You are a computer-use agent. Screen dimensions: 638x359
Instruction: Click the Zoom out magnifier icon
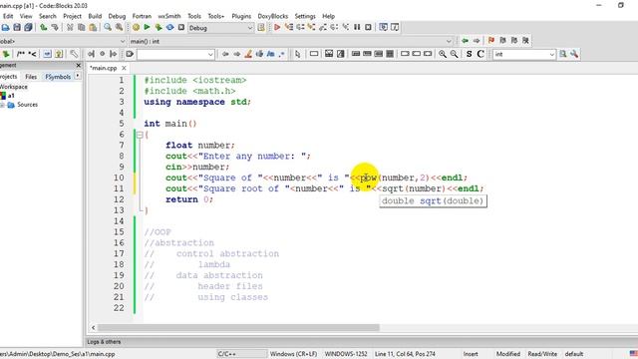(455, 54)
